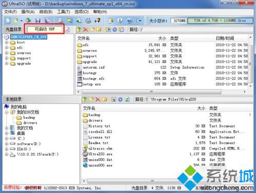Click the Info (i) toolbar icon
Image resolution: width=256 pixels, height=193 pixels.
pos(120,20)
